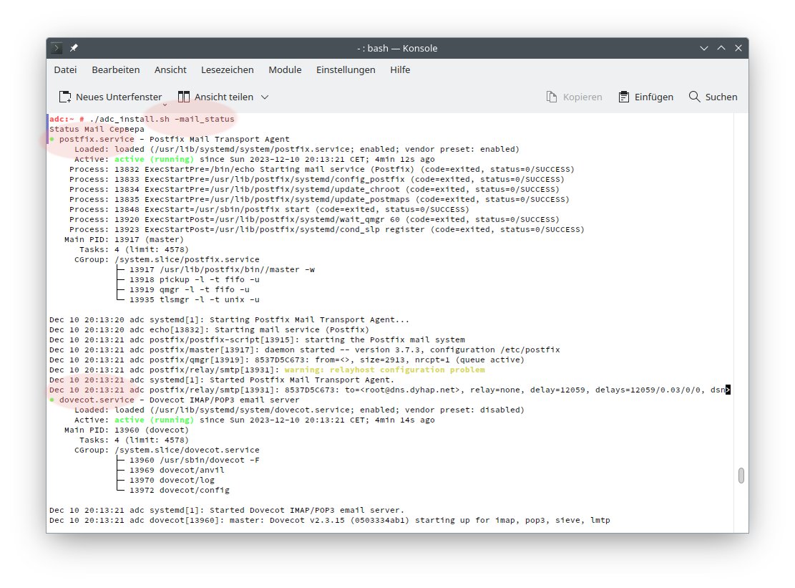Open the Einstellungen settings menu
795x588 pixels.
coord(346,69)
